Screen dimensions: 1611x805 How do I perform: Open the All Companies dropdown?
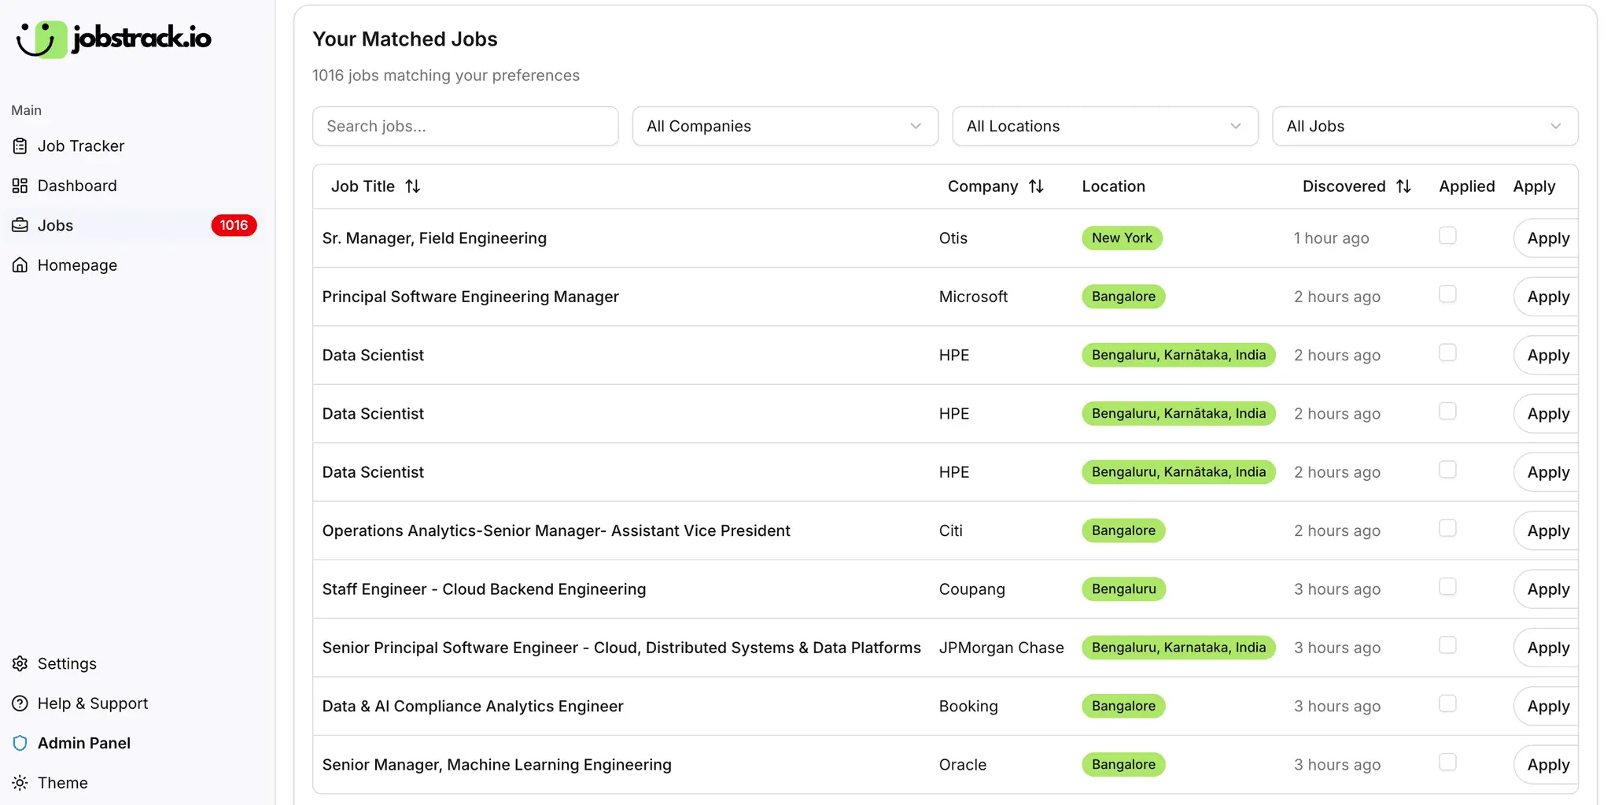tap(785, 126)
